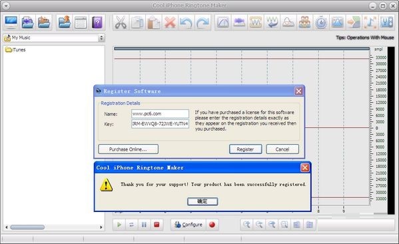Click the Cut scissors icon
This screenshot has height=244, width=399.
coord(121,23)
